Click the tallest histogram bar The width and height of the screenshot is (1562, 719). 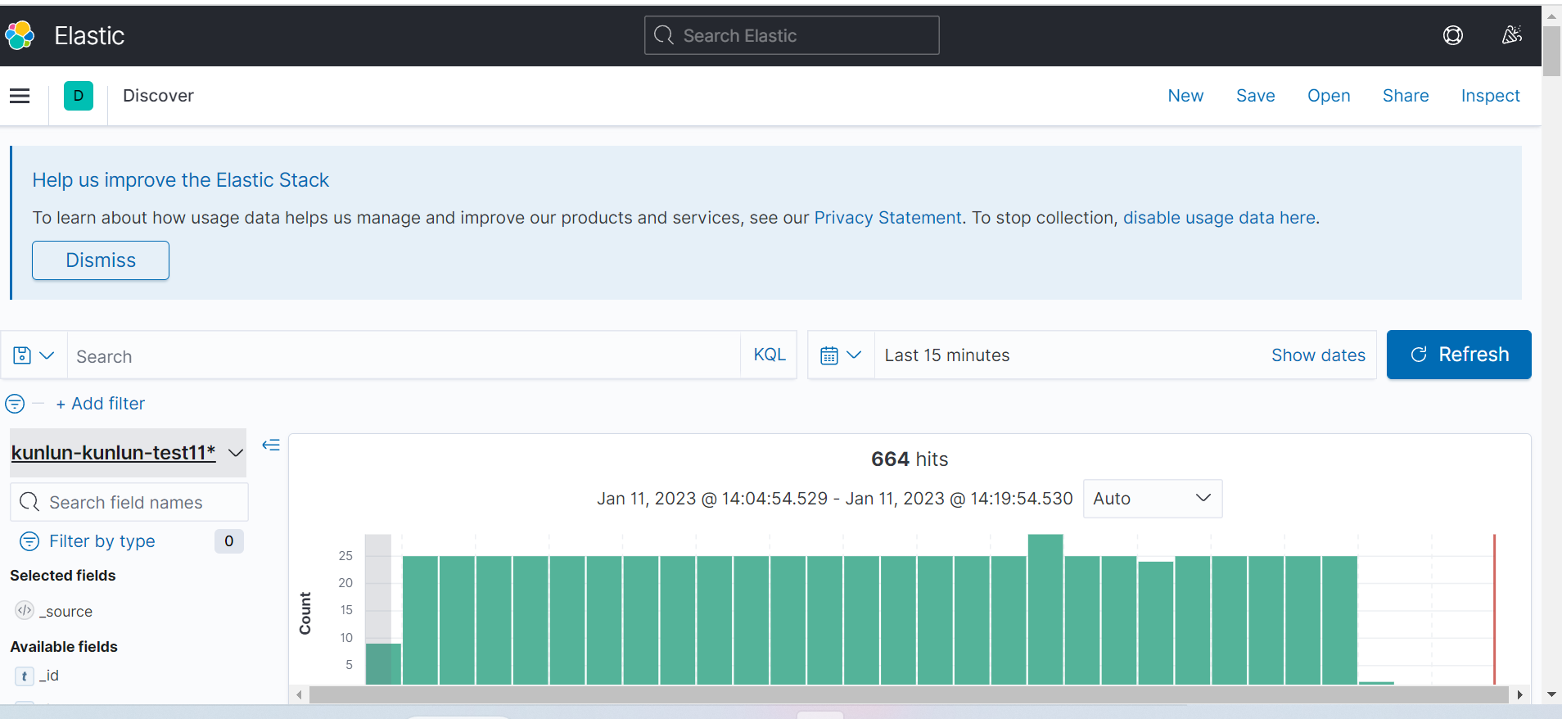coord(1045,609)
